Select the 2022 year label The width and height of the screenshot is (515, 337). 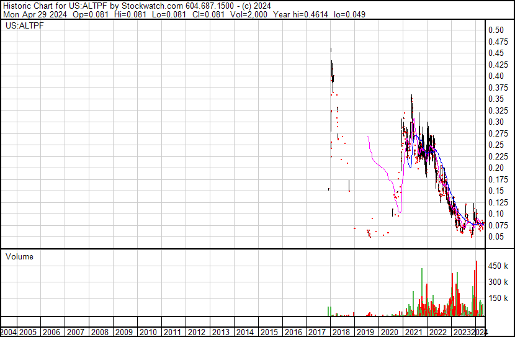438,332
